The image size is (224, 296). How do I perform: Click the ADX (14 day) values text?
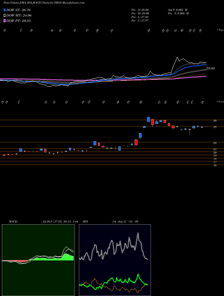coord(125,222)
